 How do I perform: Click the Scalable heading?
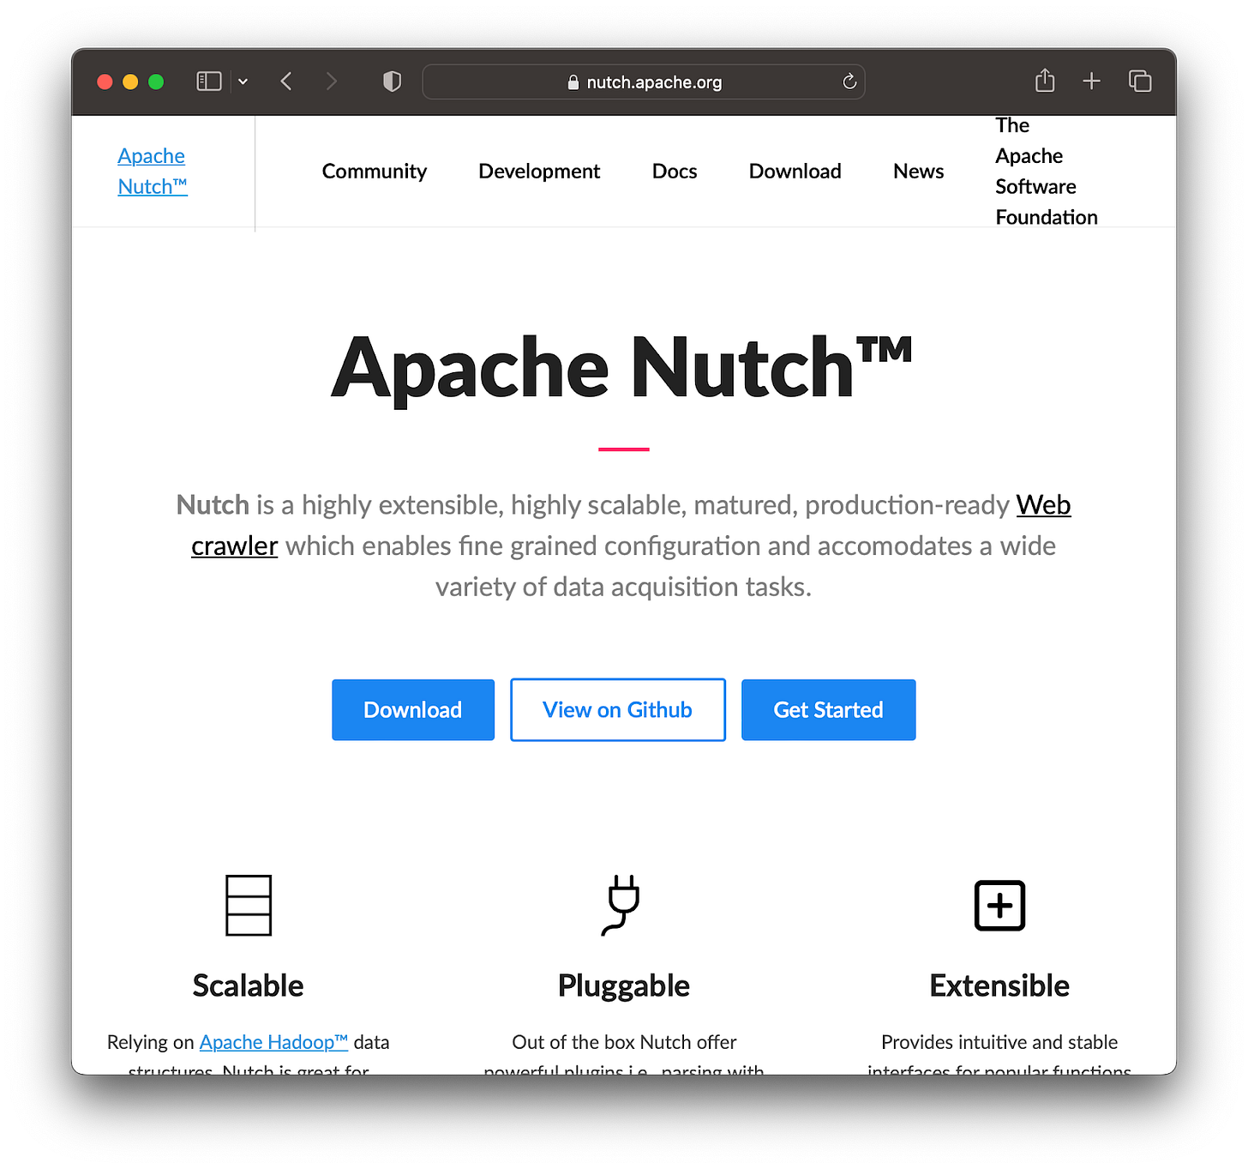click(x=249, y=986)
